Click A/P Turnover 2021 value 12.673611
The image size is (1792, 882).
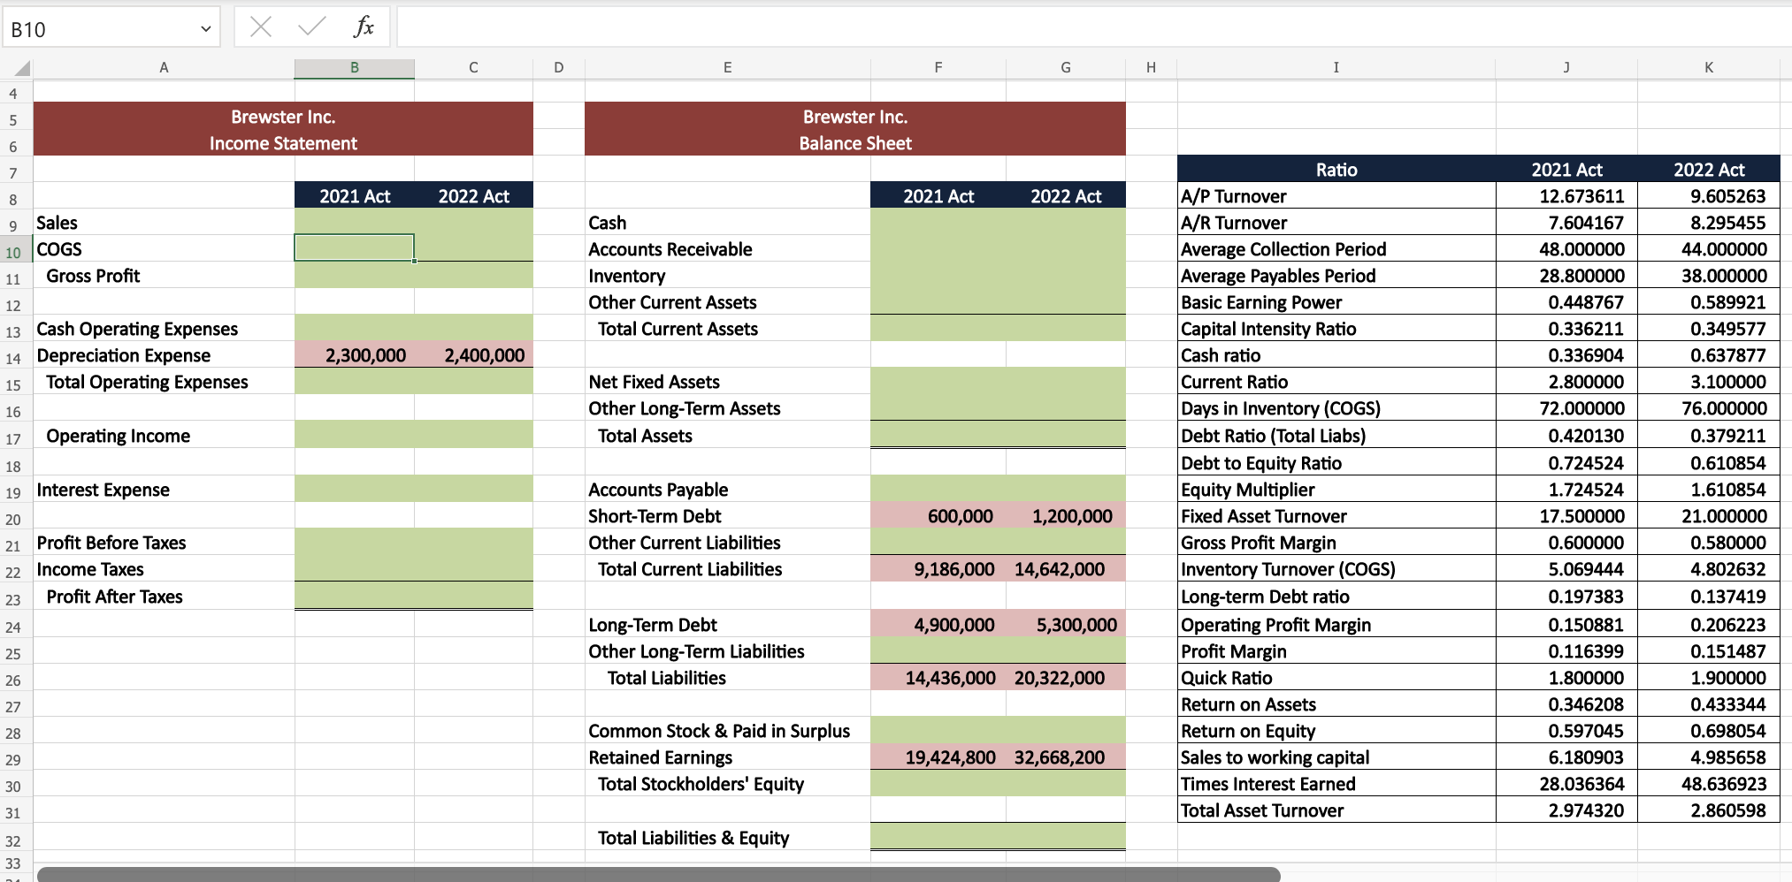1566,196
